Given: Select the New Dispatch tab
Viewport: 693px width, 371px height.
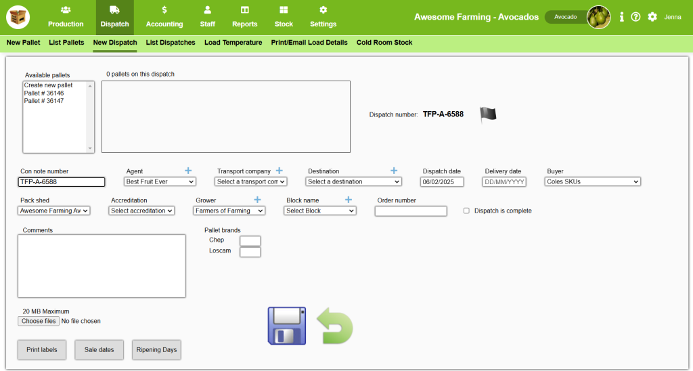Looking at the screenshot, I should pyautogui.click(x=115, y=43).
